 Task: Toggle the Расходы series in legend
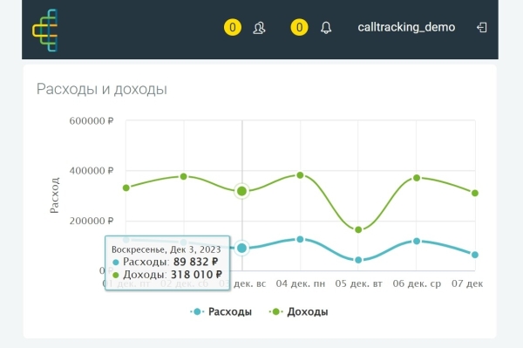[221, 311]
